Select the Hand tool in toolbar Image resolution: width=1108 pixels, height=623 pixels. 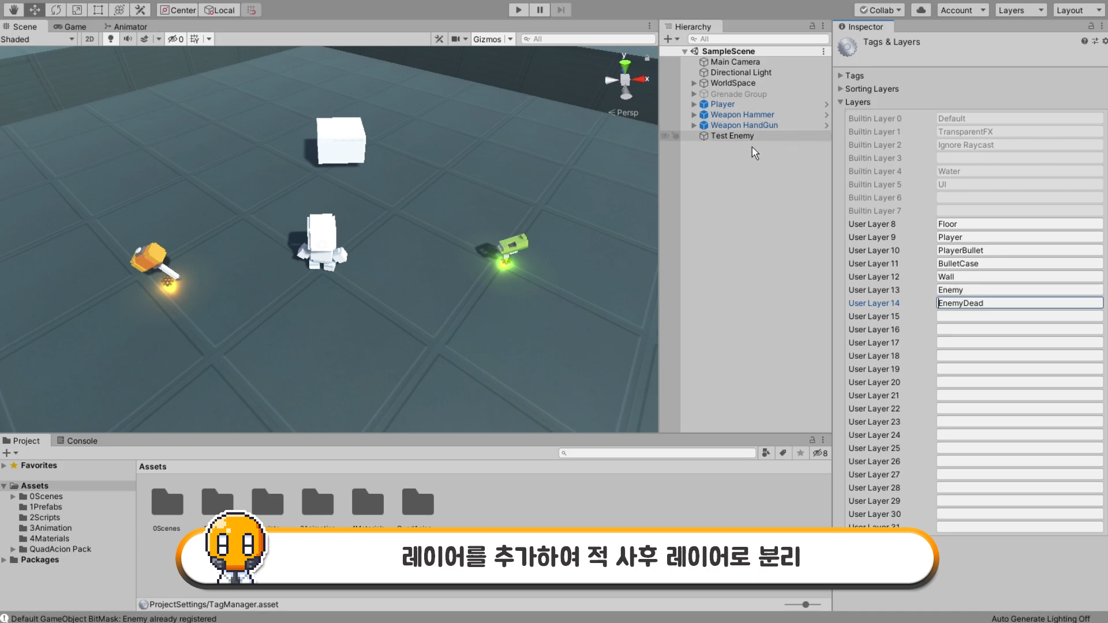pos(14,10)
